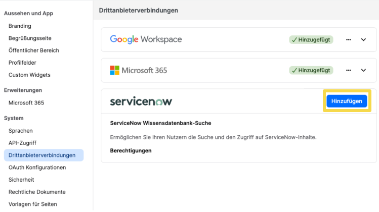Click the ServiceNow logo
The width and height of the screenshot is (379, 212).
tap(141, 101)
